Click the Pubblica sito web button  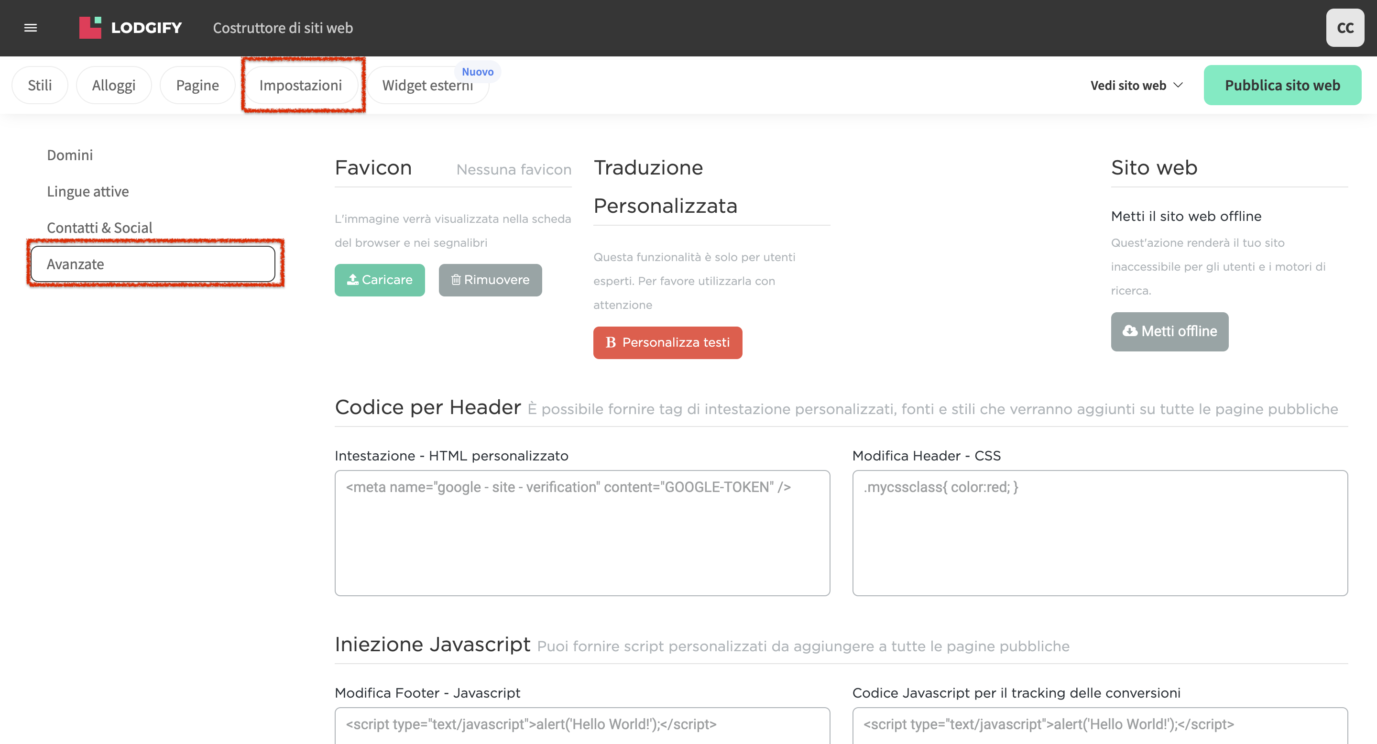pyautogui.click(x=1282, y=85)
